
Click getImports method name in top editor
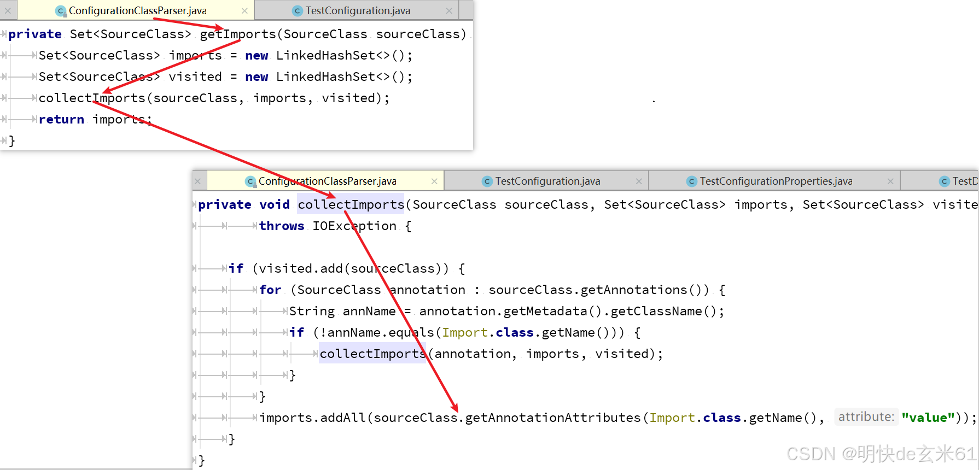click(x=238, y=34)
